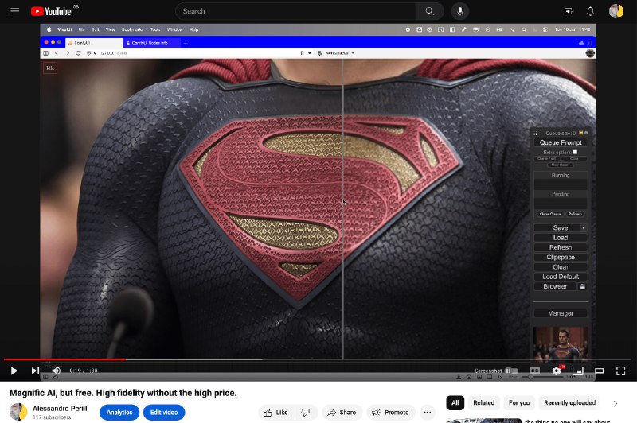Toggle the autoplay switch
Image resolution: width=637 pixels, height=423 pixels.
[510, 371]
